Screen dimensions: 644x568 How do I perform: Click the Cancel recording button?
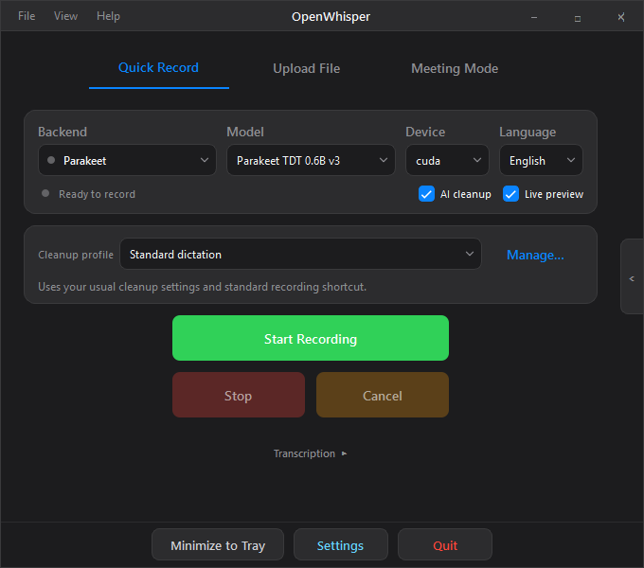[383, 395]
